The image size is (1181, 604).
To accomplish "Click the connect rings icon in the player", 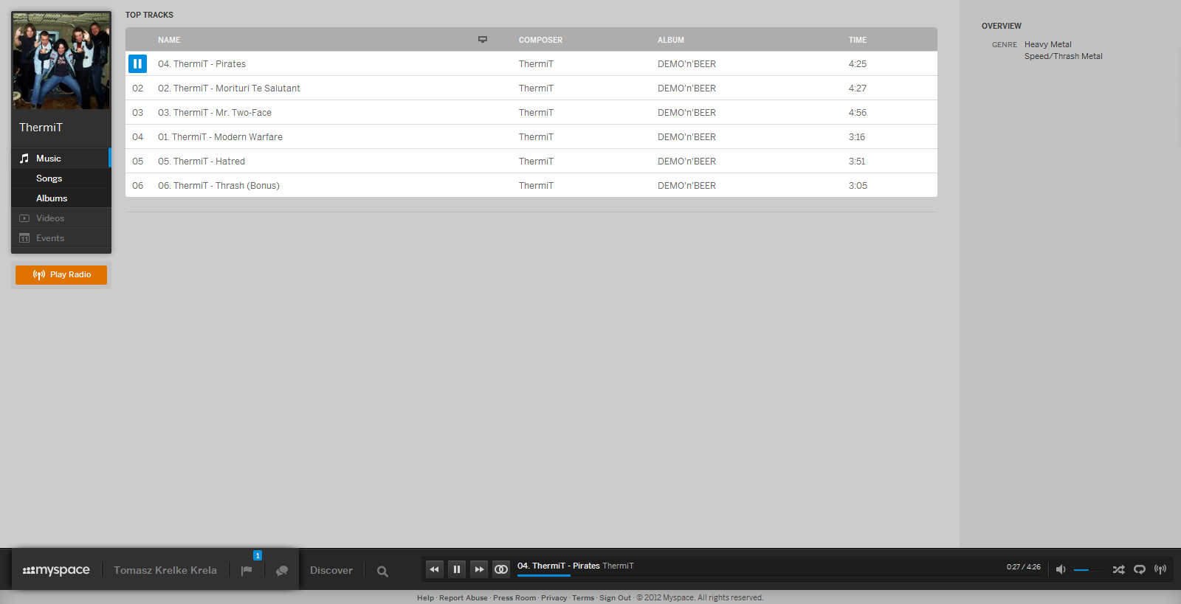I will click(x=501, y=569).
